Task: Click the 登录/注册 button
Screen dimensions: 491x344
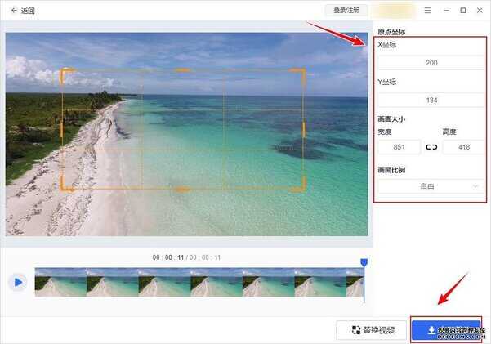Action: (346, 10)
